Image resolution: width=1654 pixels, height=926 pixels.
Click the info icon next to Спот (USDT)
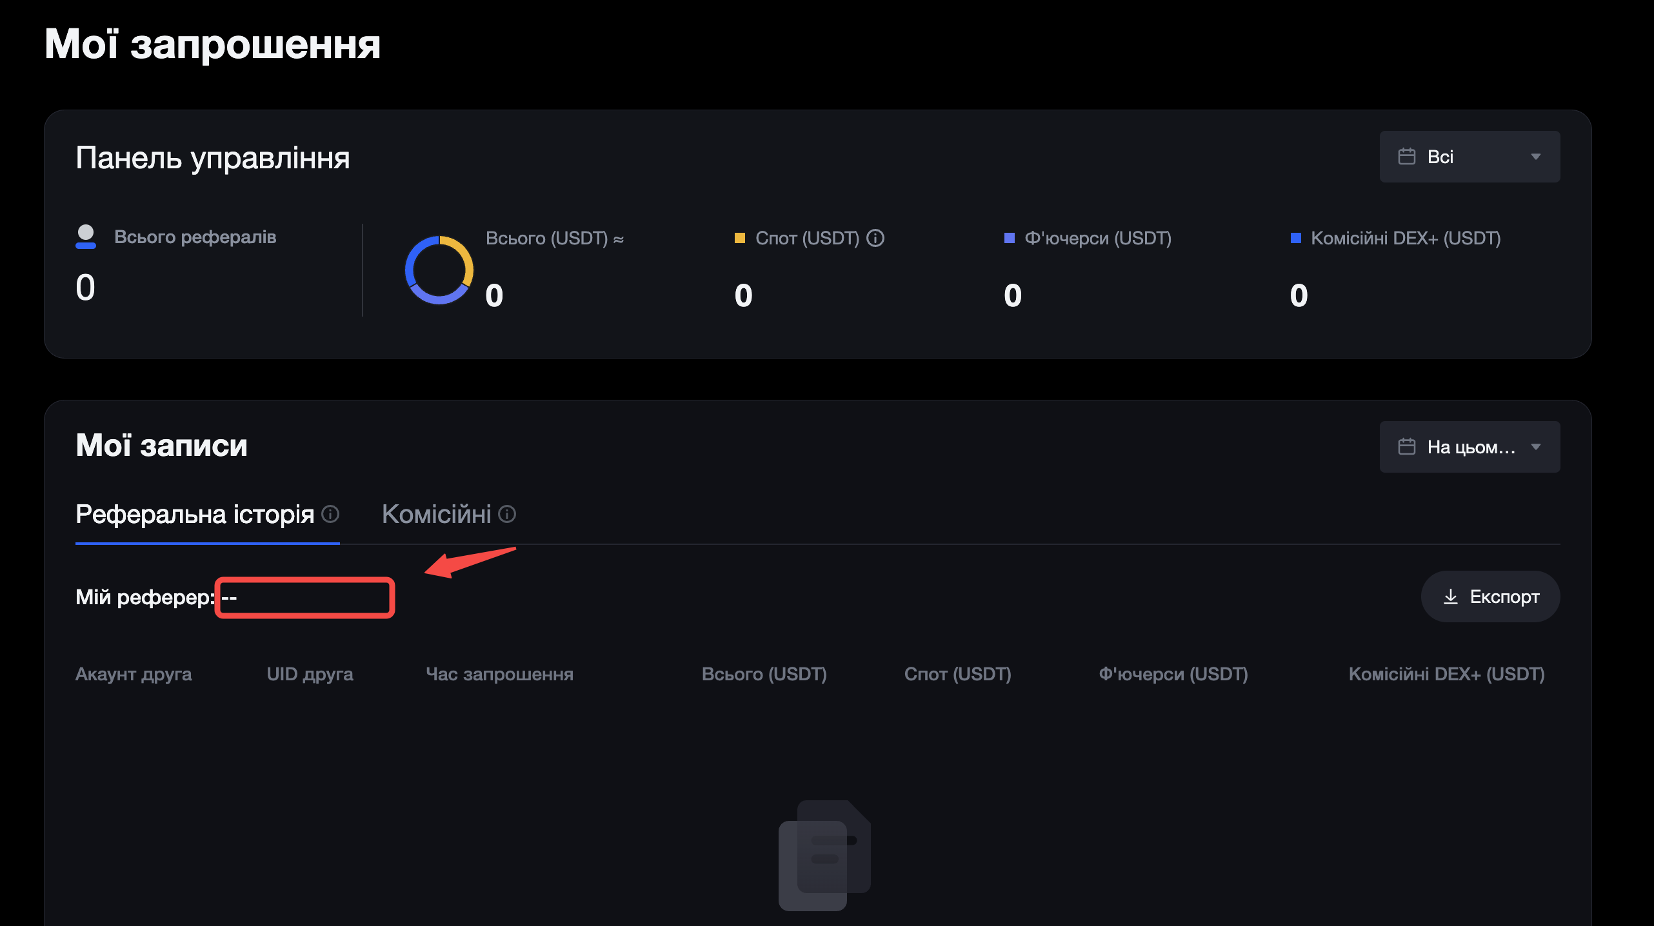875,238
